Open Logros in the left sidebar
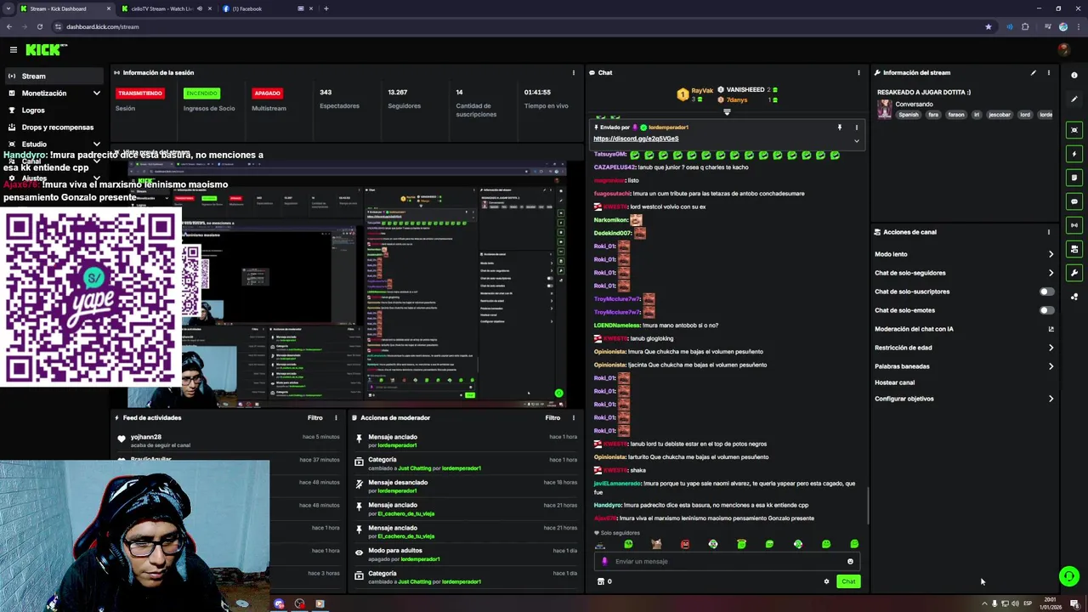Viewport: 1088px width, 612px height. coord(53,110)
